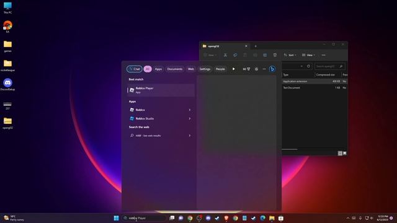Image resolution: width=397 pixels, height=223 pixels.
Task: Switch to details view in File Explorer
Action: click(340, 153)
